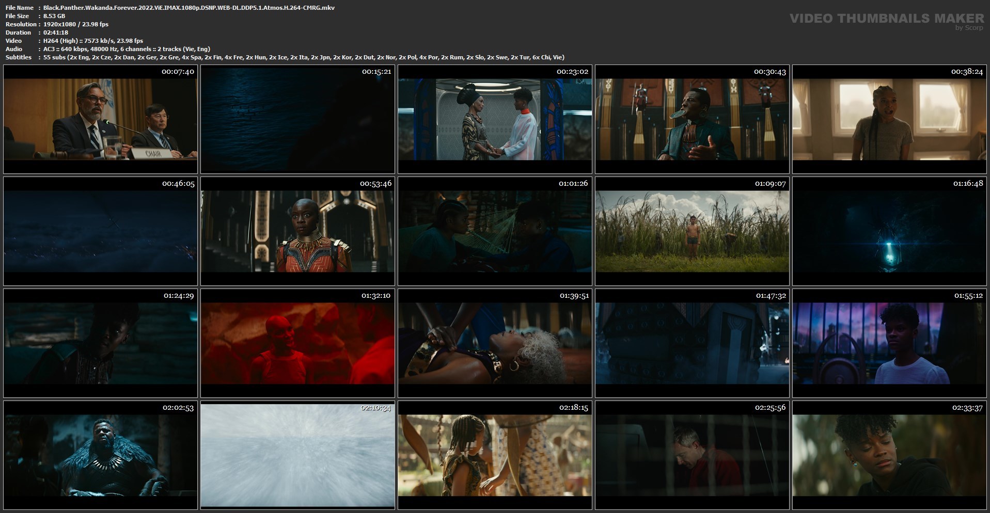Click the thumbnail stamped 00:38:24
Image resolution: width=990 pixels, height=513 pixels.
pos(889,119)
